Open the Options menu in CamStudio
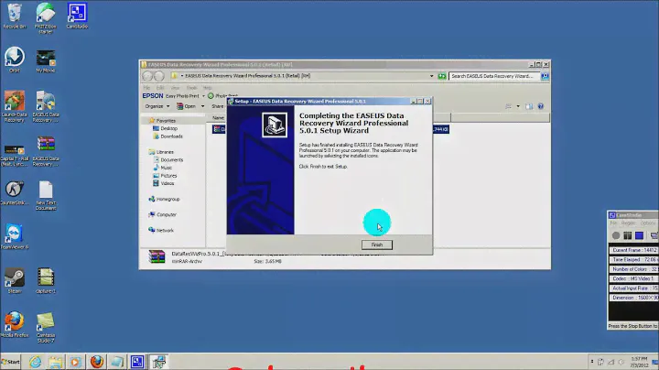659x370 pixels. click(647, 223)
